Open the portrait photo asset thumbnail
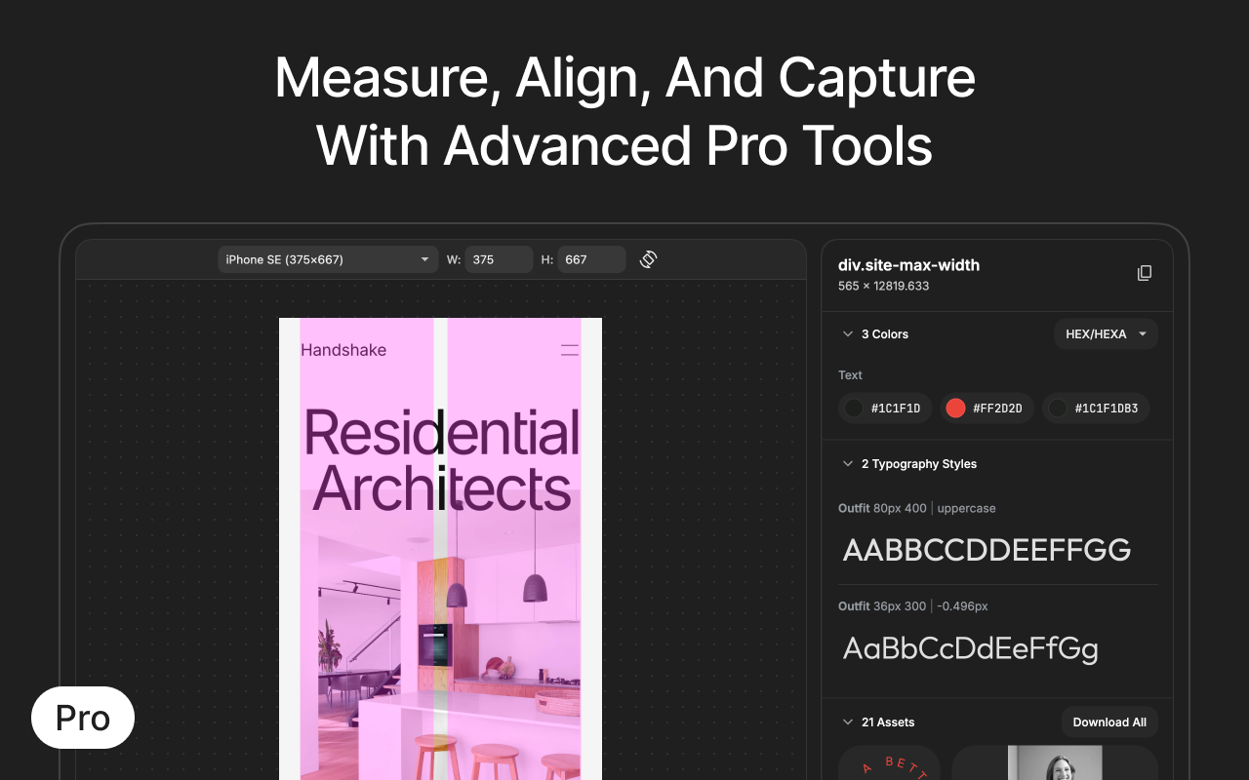 point(1055,763)
